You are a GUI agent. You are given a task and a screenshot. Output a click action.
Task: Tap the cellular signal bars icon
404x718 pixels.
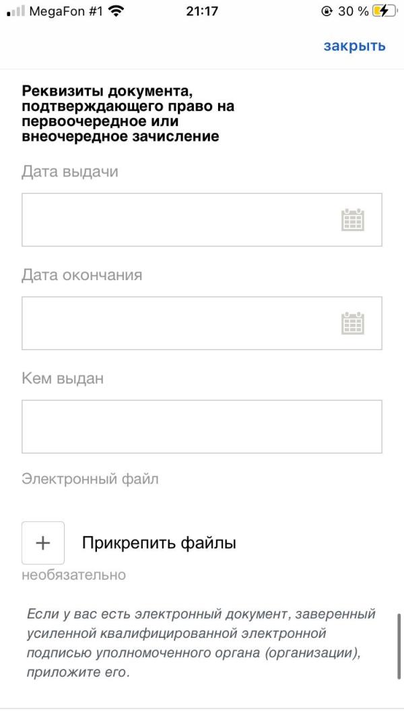(15, 11)
